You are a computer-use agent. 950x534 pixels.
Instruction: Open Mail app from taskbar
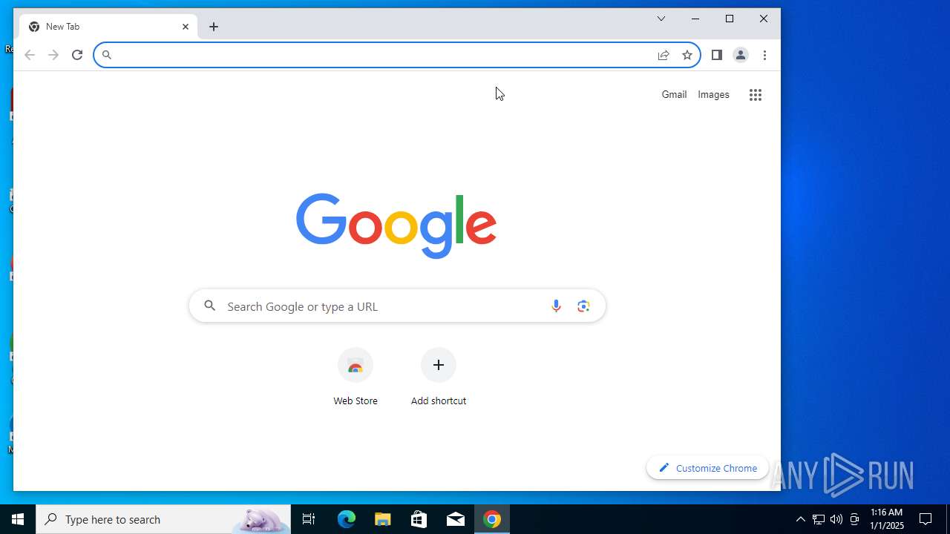(x=456, y=519)
